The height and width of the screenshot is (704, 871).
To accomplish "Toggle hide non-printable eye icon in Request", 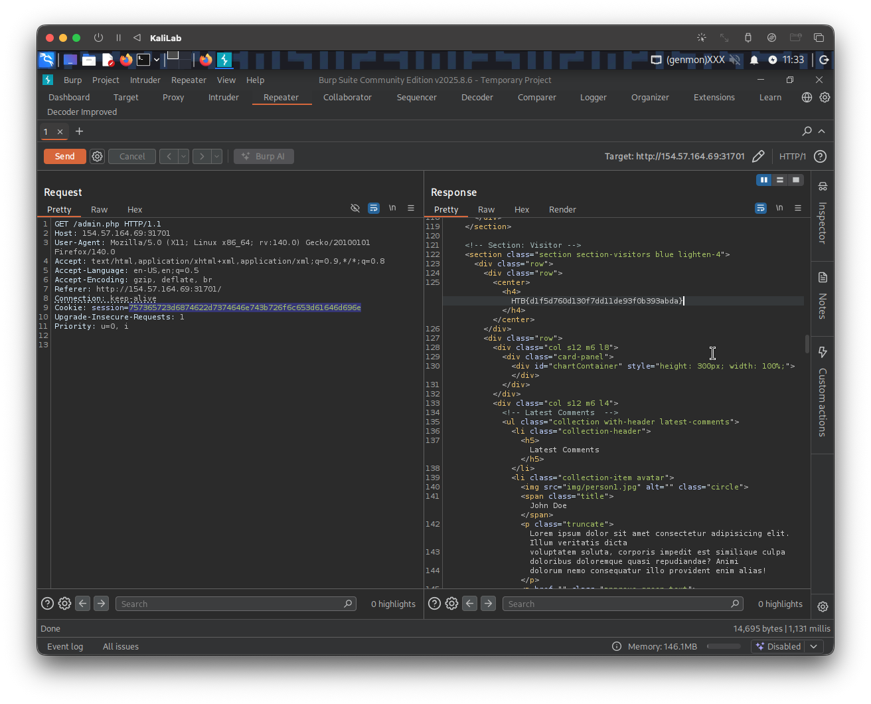I will coord(355,209).
